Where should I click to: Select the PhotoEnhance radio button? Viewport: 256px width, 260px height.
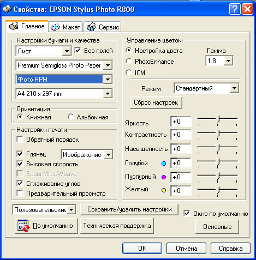(x=129, y=61)
